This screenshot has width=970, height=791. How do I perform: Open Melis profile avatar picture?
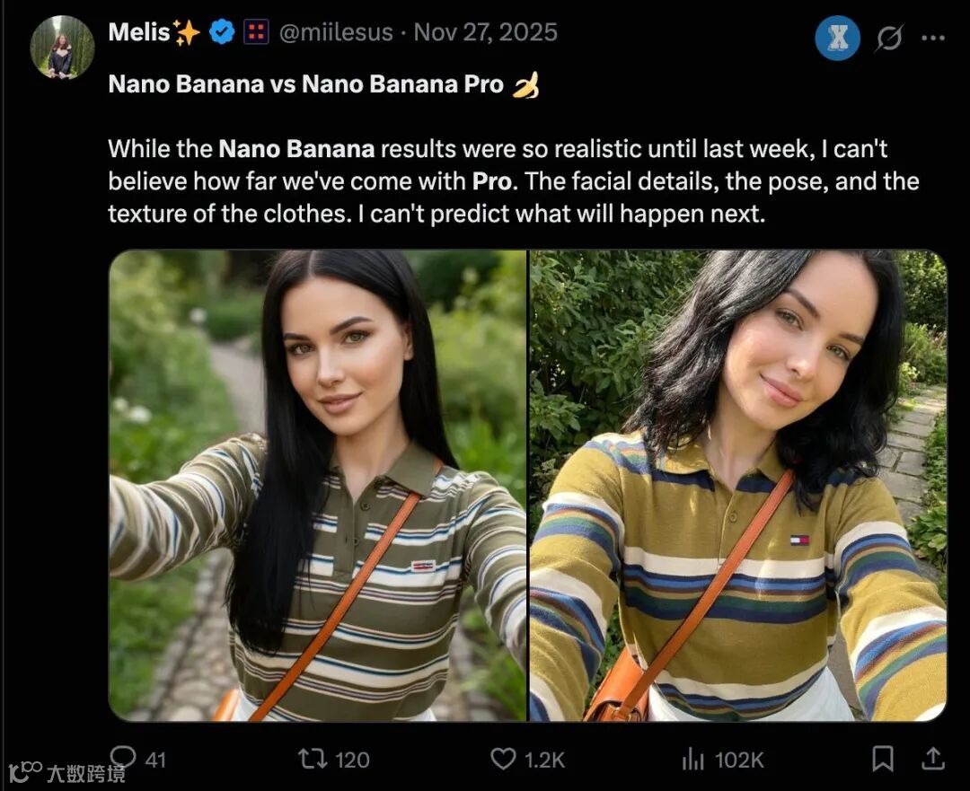pyautogui.click(x=63, y=48)
